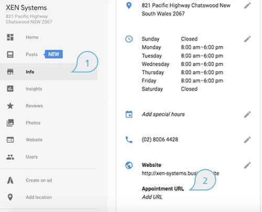Image resolution: width=262 pixels, height=212 pixels.
Task: Edit Website URL with pencil icon
Action: 247,166
